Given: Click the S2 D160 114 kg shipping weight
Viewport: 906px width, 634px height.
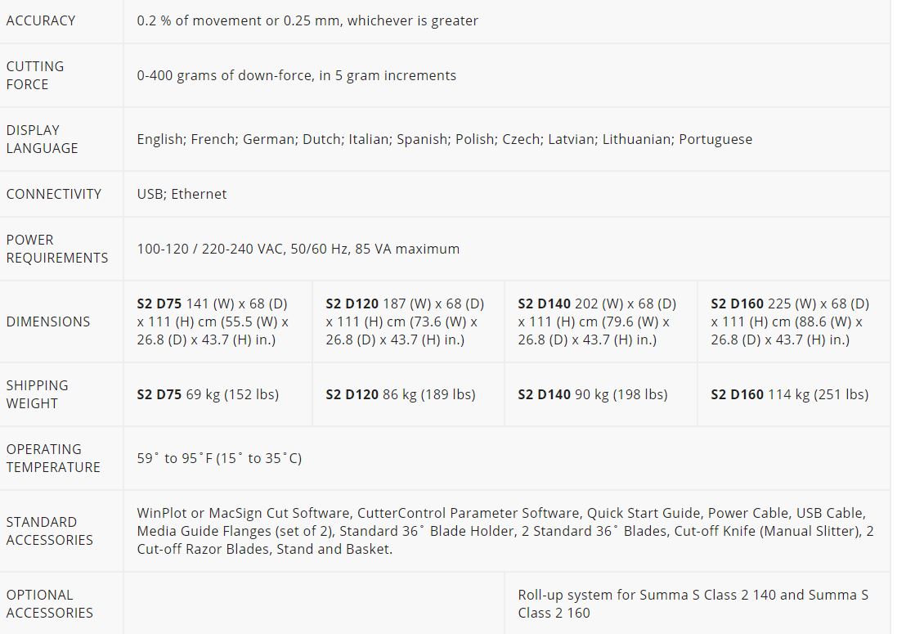Looking at the screenshot, I should coord(789,395).
